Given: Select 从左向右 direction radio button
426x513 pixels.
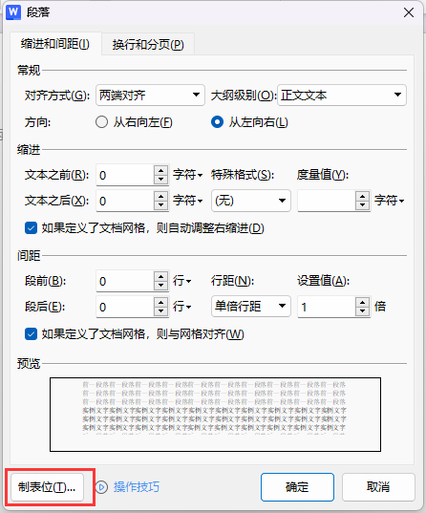Looking at the screenshot, I should (x=217, y=122).
